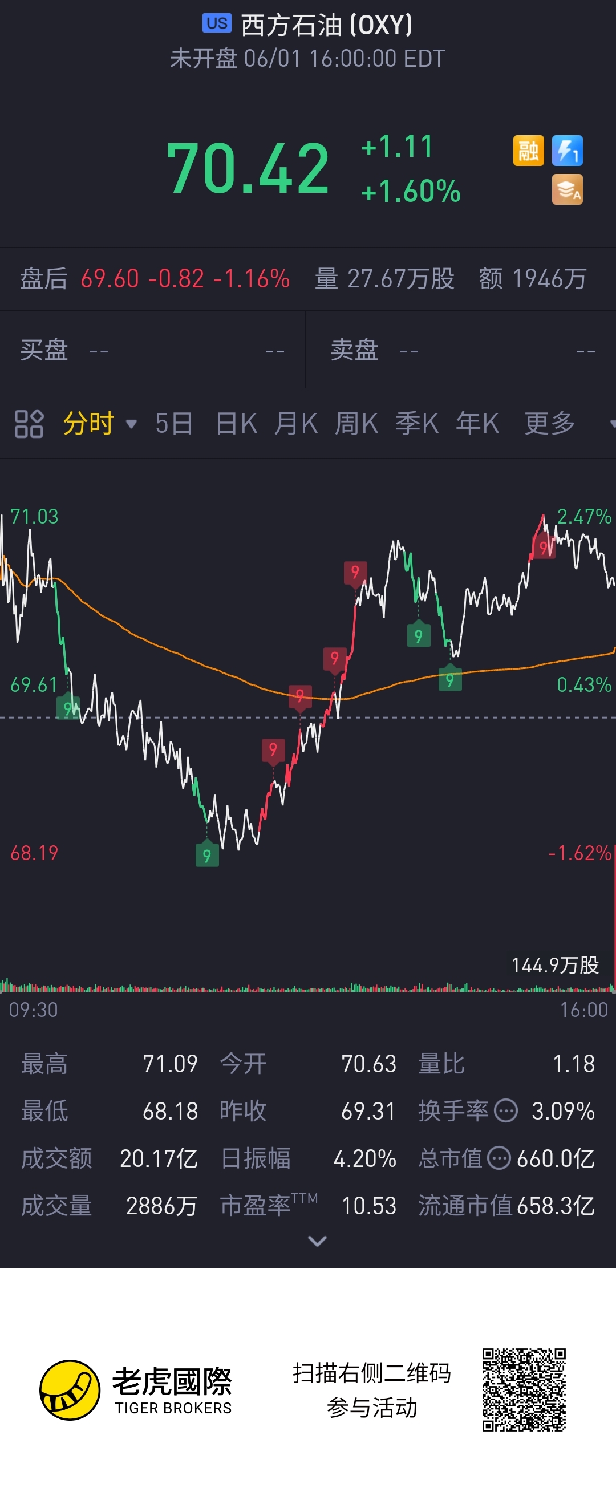Open the dropdown arrow after 更多
This screenshot has width=616, height=1512.
tap(612, 424)
